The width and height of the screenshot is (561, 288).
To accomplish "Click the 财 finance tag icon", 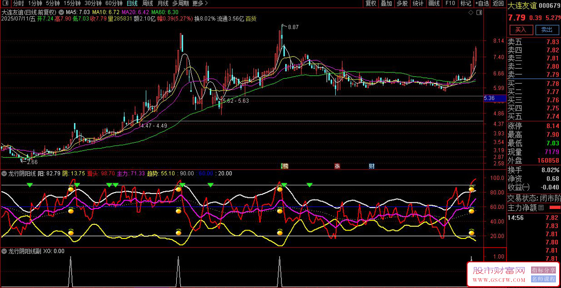I will [x=371, y=166].
